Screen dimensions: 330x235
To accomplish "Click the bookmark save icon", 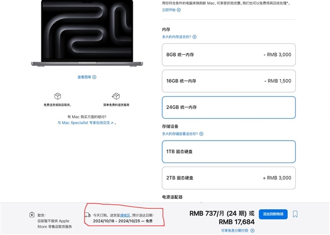I will tap(295, 214).
